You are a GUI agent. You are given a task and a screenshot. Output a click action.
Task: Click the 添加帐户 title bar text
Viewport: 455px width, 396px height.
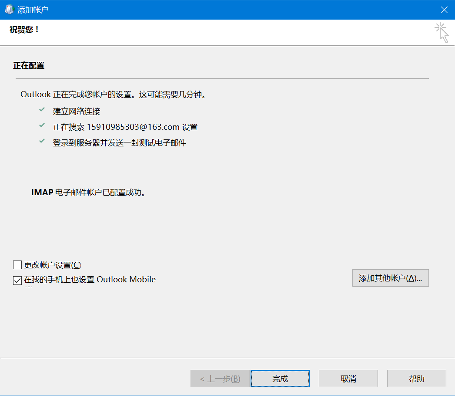(x=33, y=10)
